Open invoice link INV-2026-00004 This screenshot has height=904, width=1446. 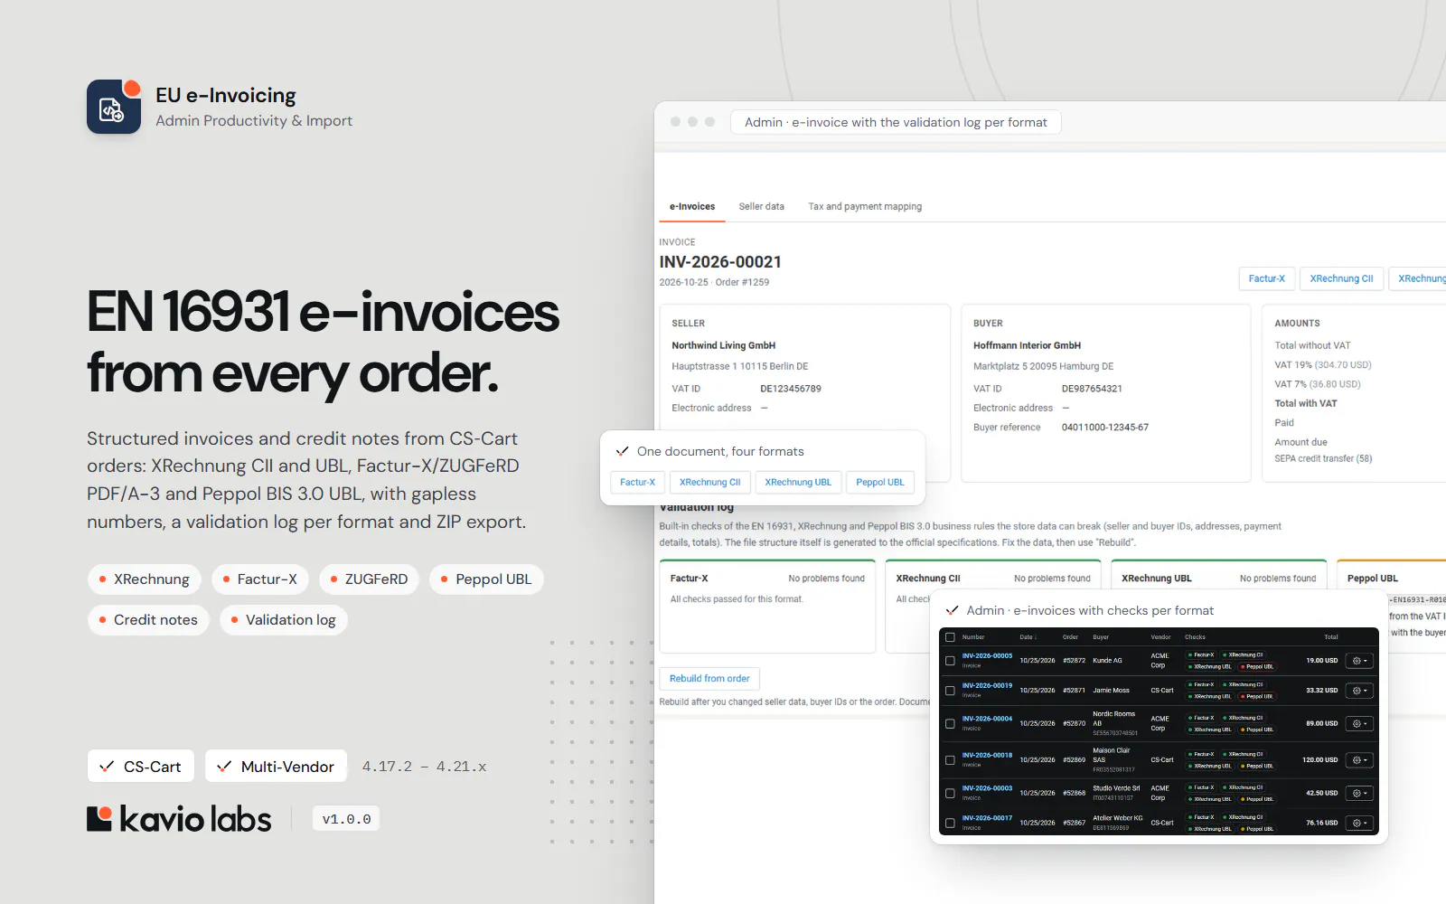[987, 719]
